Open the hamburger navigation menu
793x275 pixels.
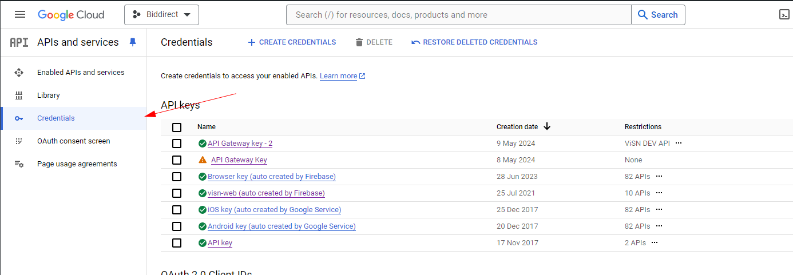click(x=20, y=15)
